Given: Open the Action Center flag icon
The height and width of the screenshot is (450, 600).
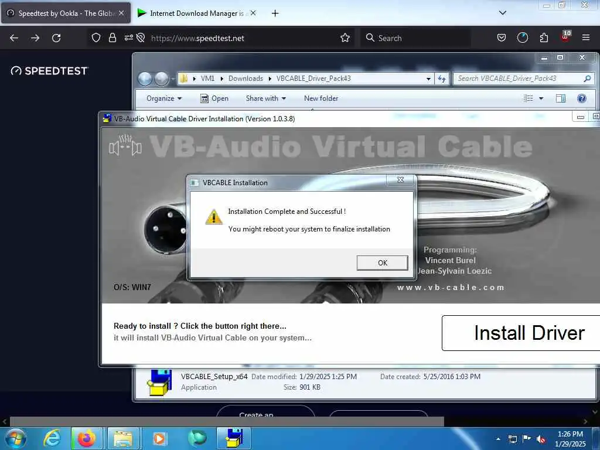Looking at the screenshot, I should coord(527,438).
